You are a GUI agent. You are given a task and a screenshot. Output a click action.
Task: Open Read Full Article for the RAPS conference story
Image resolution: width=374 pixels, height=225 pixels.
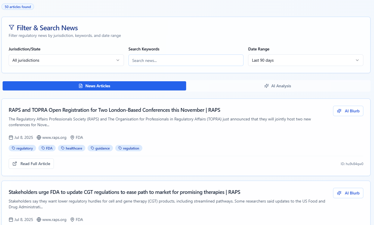click(x=31, y=164)
